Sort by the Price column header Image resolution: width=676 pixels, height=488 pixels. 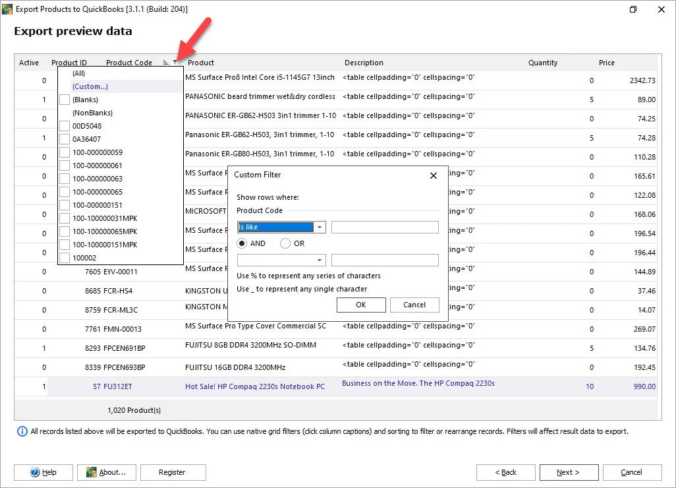[606, 63]
